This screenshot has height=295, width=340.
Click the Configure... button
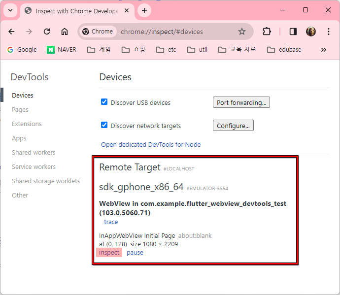click(x=233, y=126)
